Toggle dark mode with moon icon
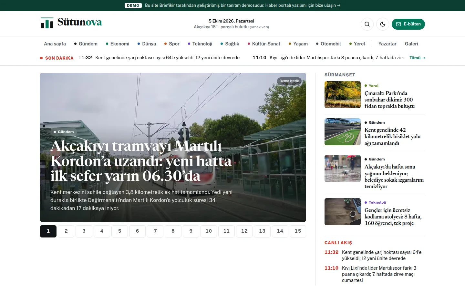Viewport: 465px width, 290px height. tap(383, 24)
